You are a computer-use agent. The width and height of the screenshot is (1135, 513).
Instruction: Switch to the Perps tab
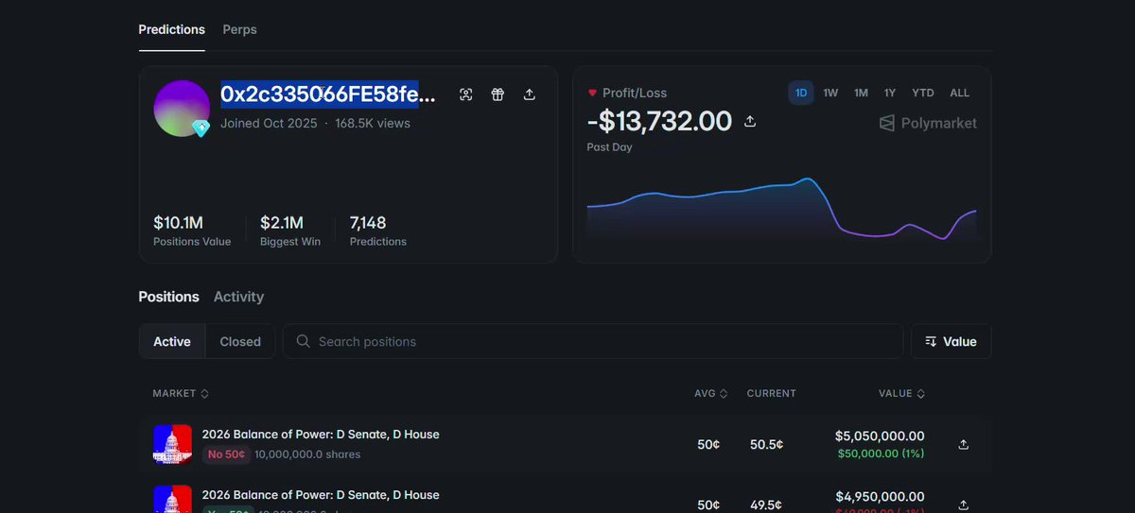(x=239, y=29)
